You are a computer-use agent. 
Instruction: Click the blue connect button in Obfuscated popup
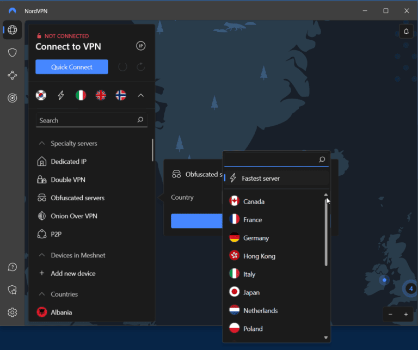[x=196, y=220]
